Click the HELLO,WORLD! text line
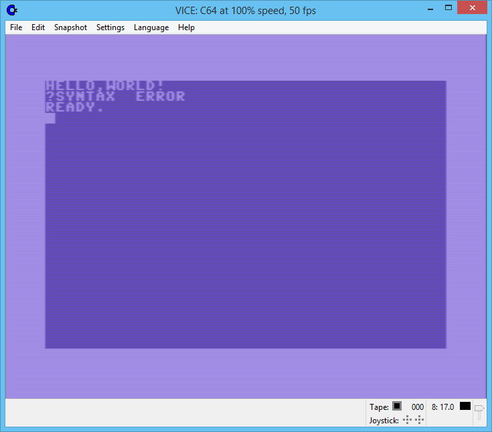This screenshot has height=432, width=492. pyautogui.click(x=104, y=86)
